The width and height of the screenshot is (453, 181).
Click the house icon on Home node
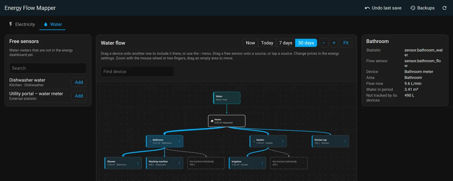point(212,121)
